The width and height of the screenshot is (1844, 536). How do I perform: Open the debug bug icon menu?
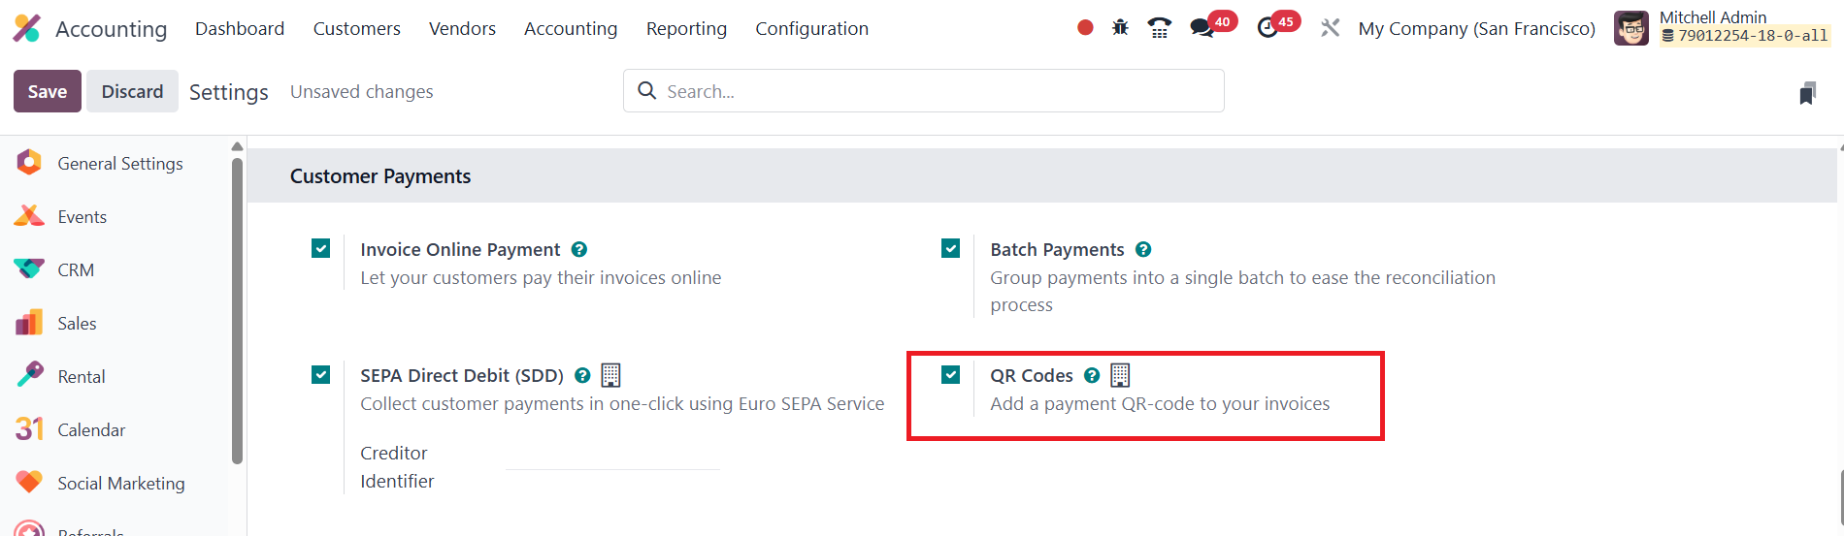[1120, 28]
